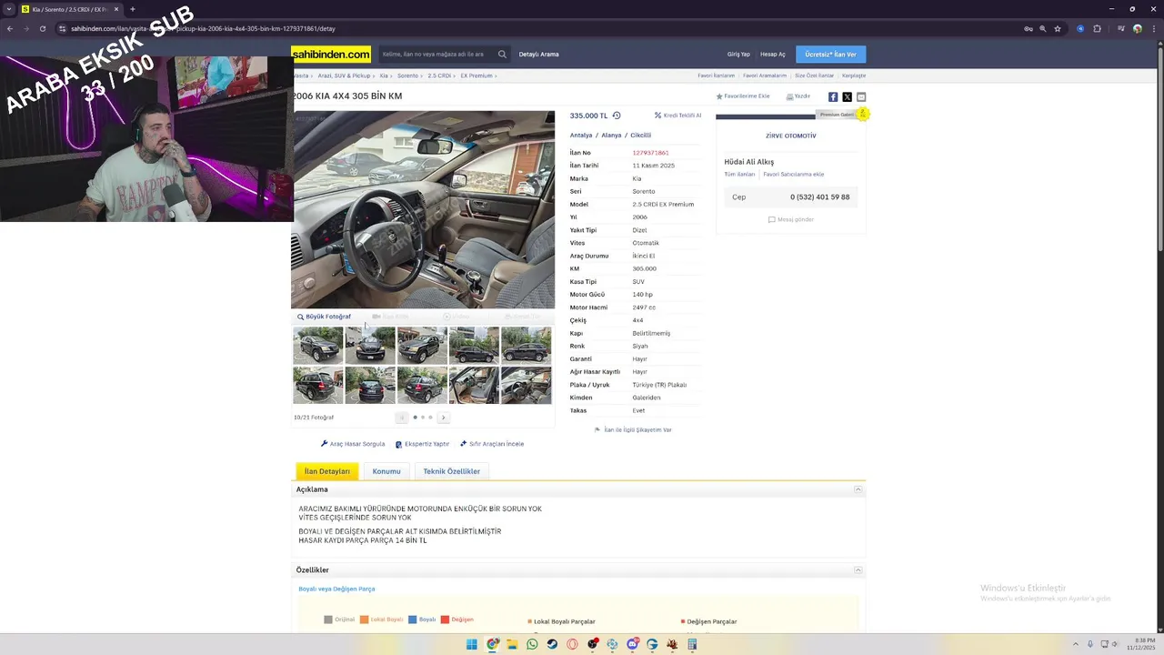
Task: Open the Windows Start menu
Action: (x=472, y=644)
